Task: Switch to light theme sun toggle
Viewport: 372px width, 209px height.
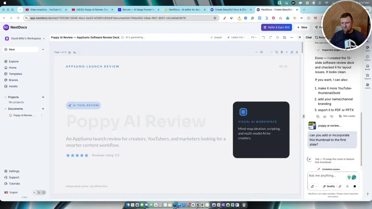Action: (x=34, y=192)
